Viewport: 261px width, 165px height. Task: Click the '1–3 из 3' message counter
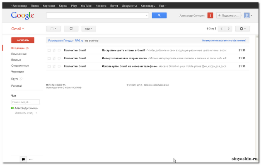tap(211, 29)
